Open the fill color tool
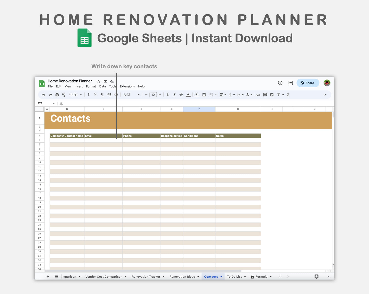The height and width of the screenshot is (294, 369). tap(197, 95)
